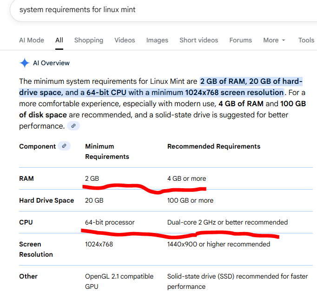Click the AI Overview sparkle icon
This screenshot has width=317, height=307.
click(25, 63)
